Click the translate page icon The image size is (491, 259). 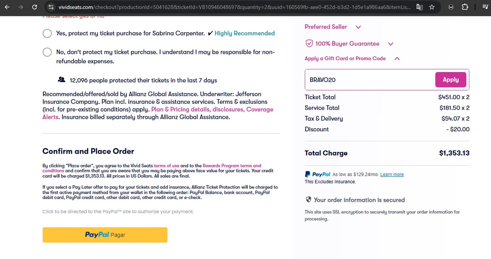point(419,7)
